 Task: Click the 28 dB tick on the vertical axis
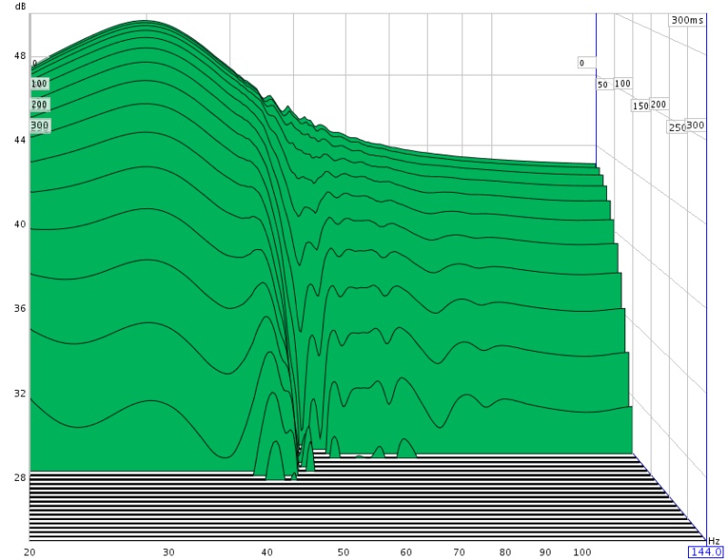pyautogui.click(x=20, y=477)
